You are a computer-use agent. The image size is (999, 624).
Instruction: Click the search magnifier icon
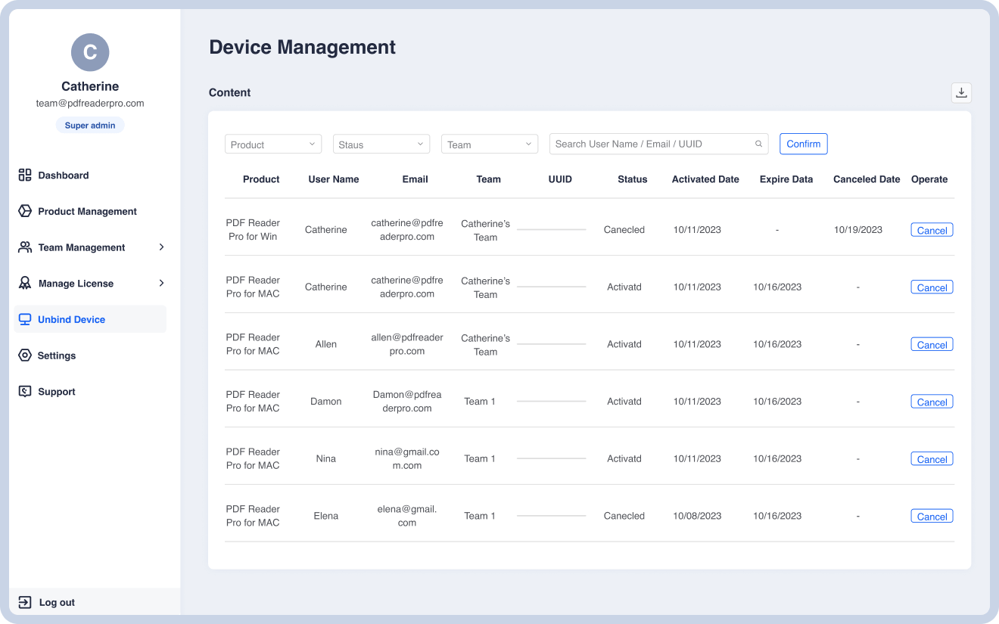pos(758,144)
